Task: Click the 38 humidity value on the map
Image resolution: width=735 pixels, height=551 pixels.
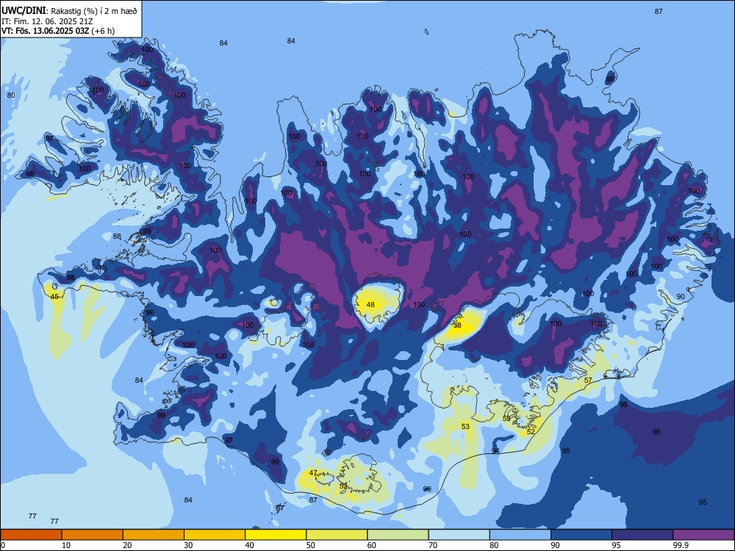Action: 457,325
